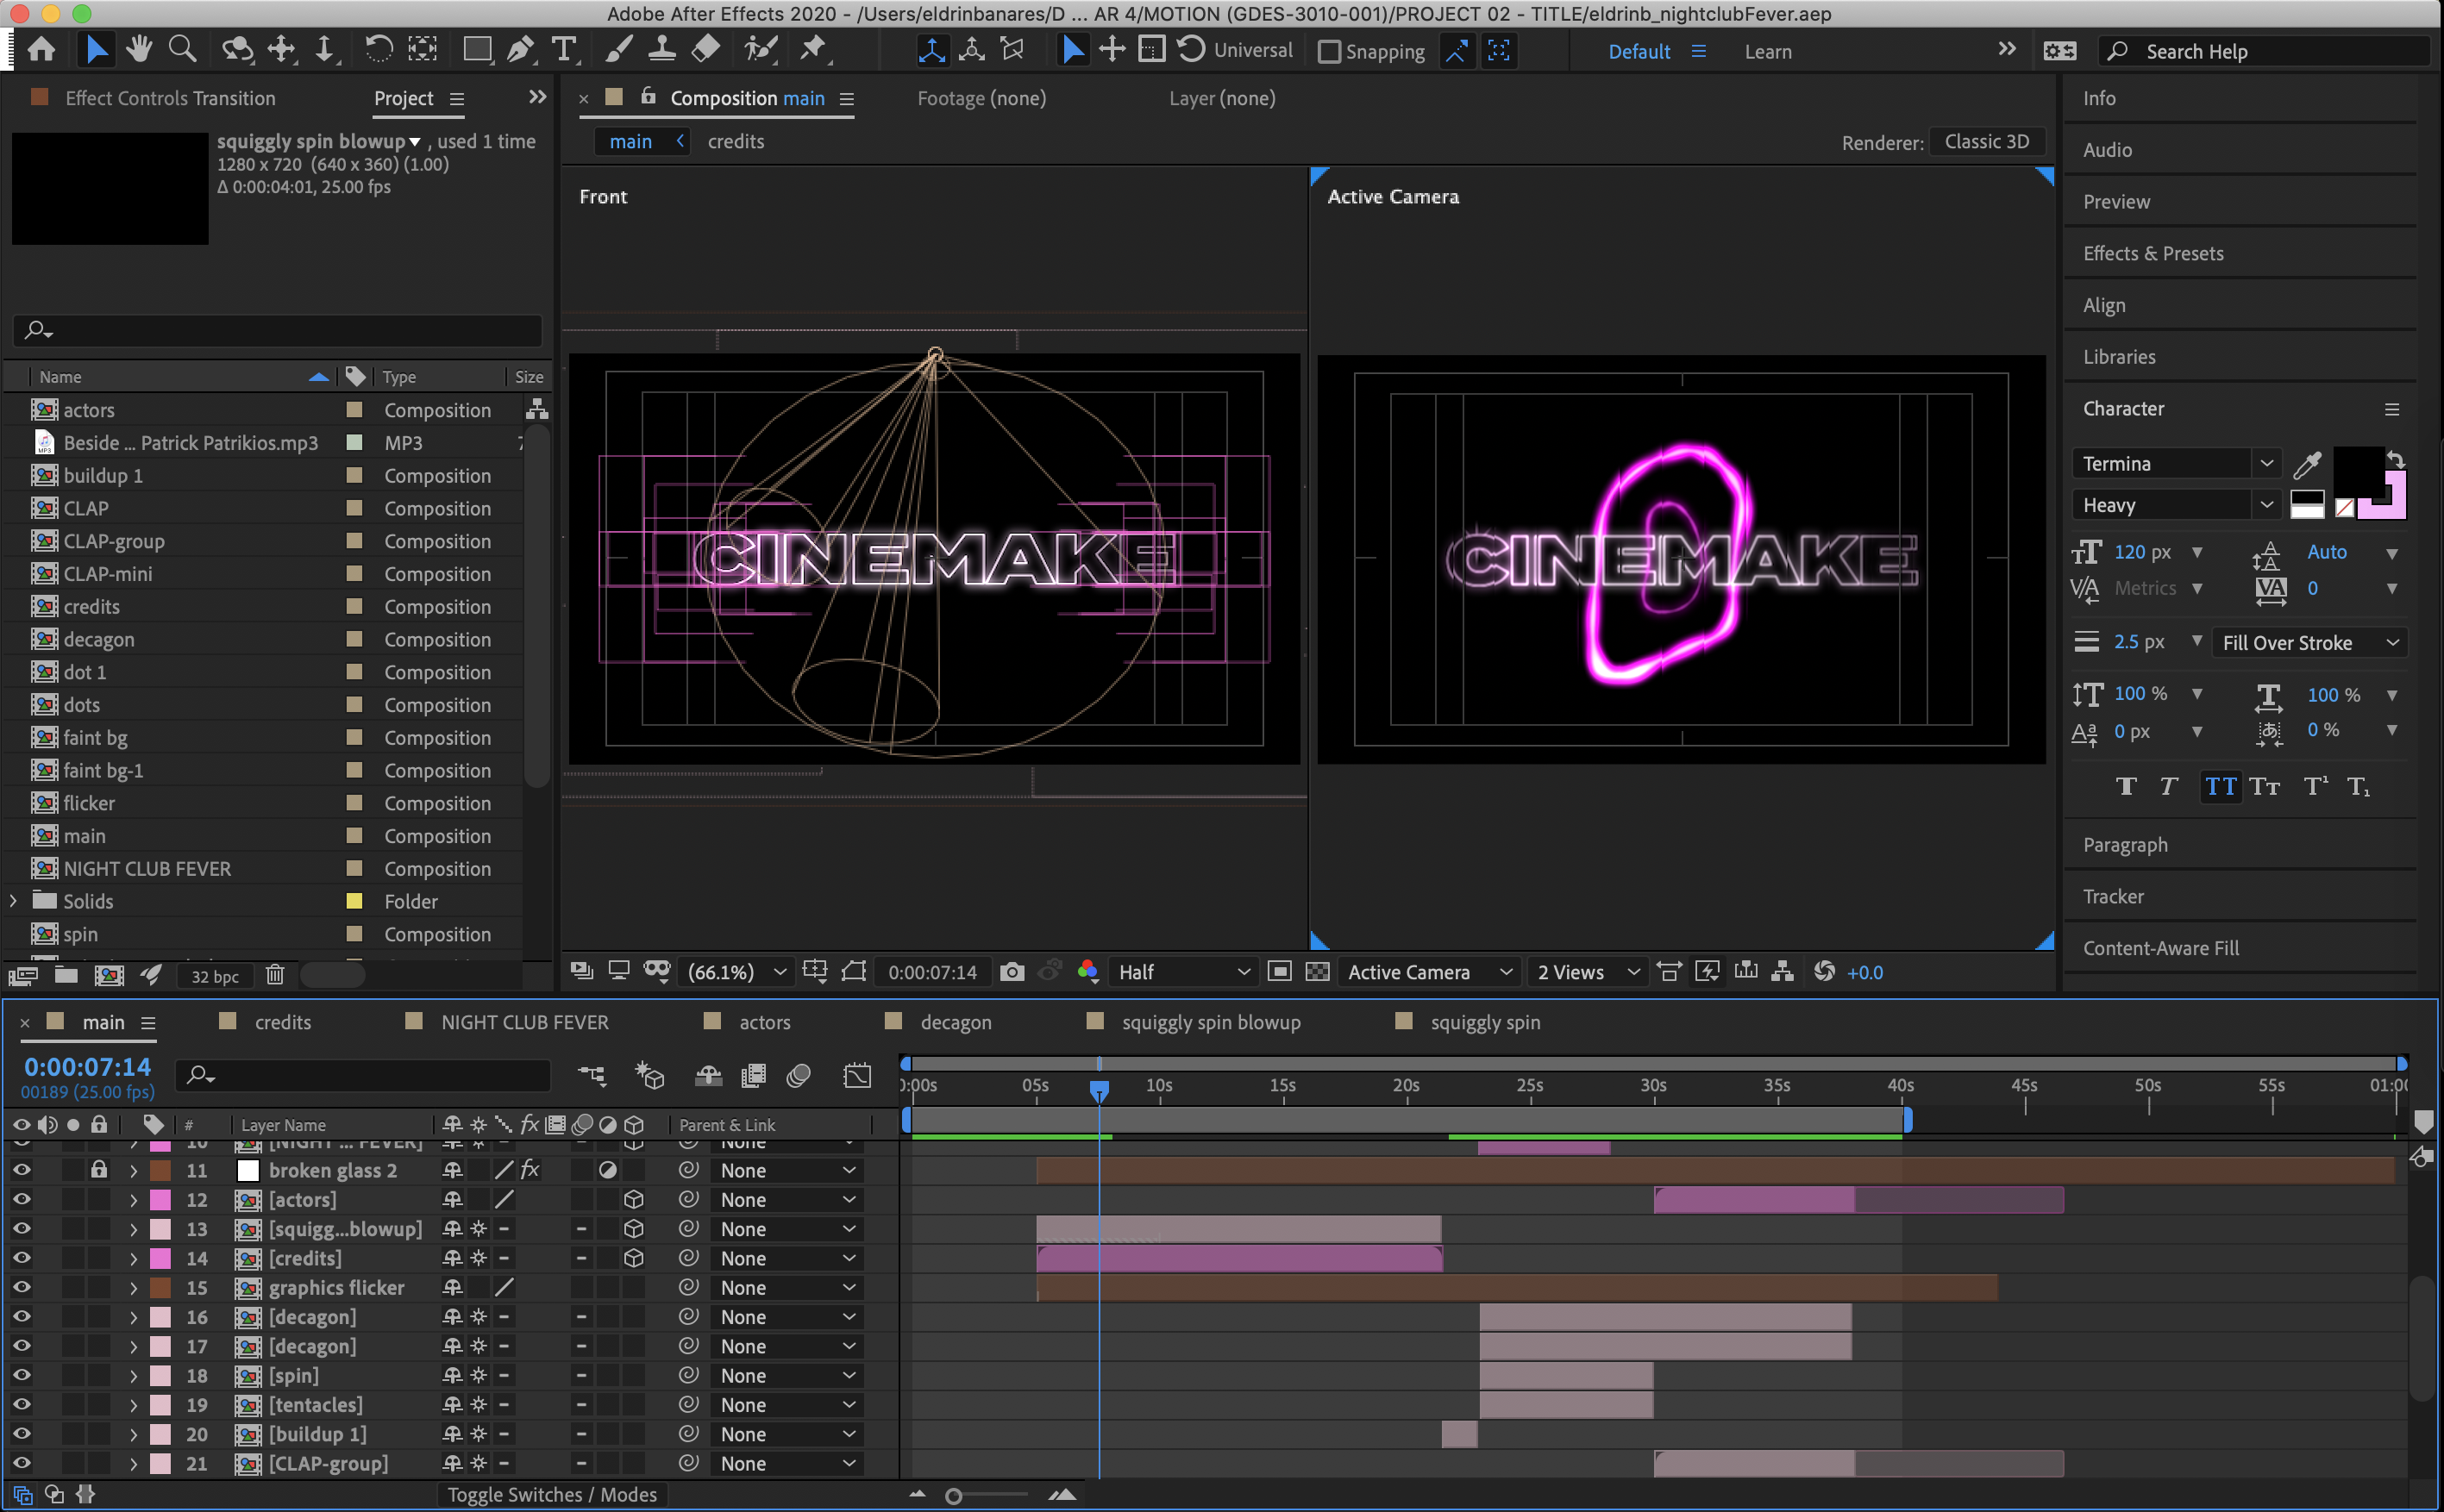Viewport: 2444px width, 1512px height.
Task: Open the credits timeline tab
Action: click(283, 1022)
